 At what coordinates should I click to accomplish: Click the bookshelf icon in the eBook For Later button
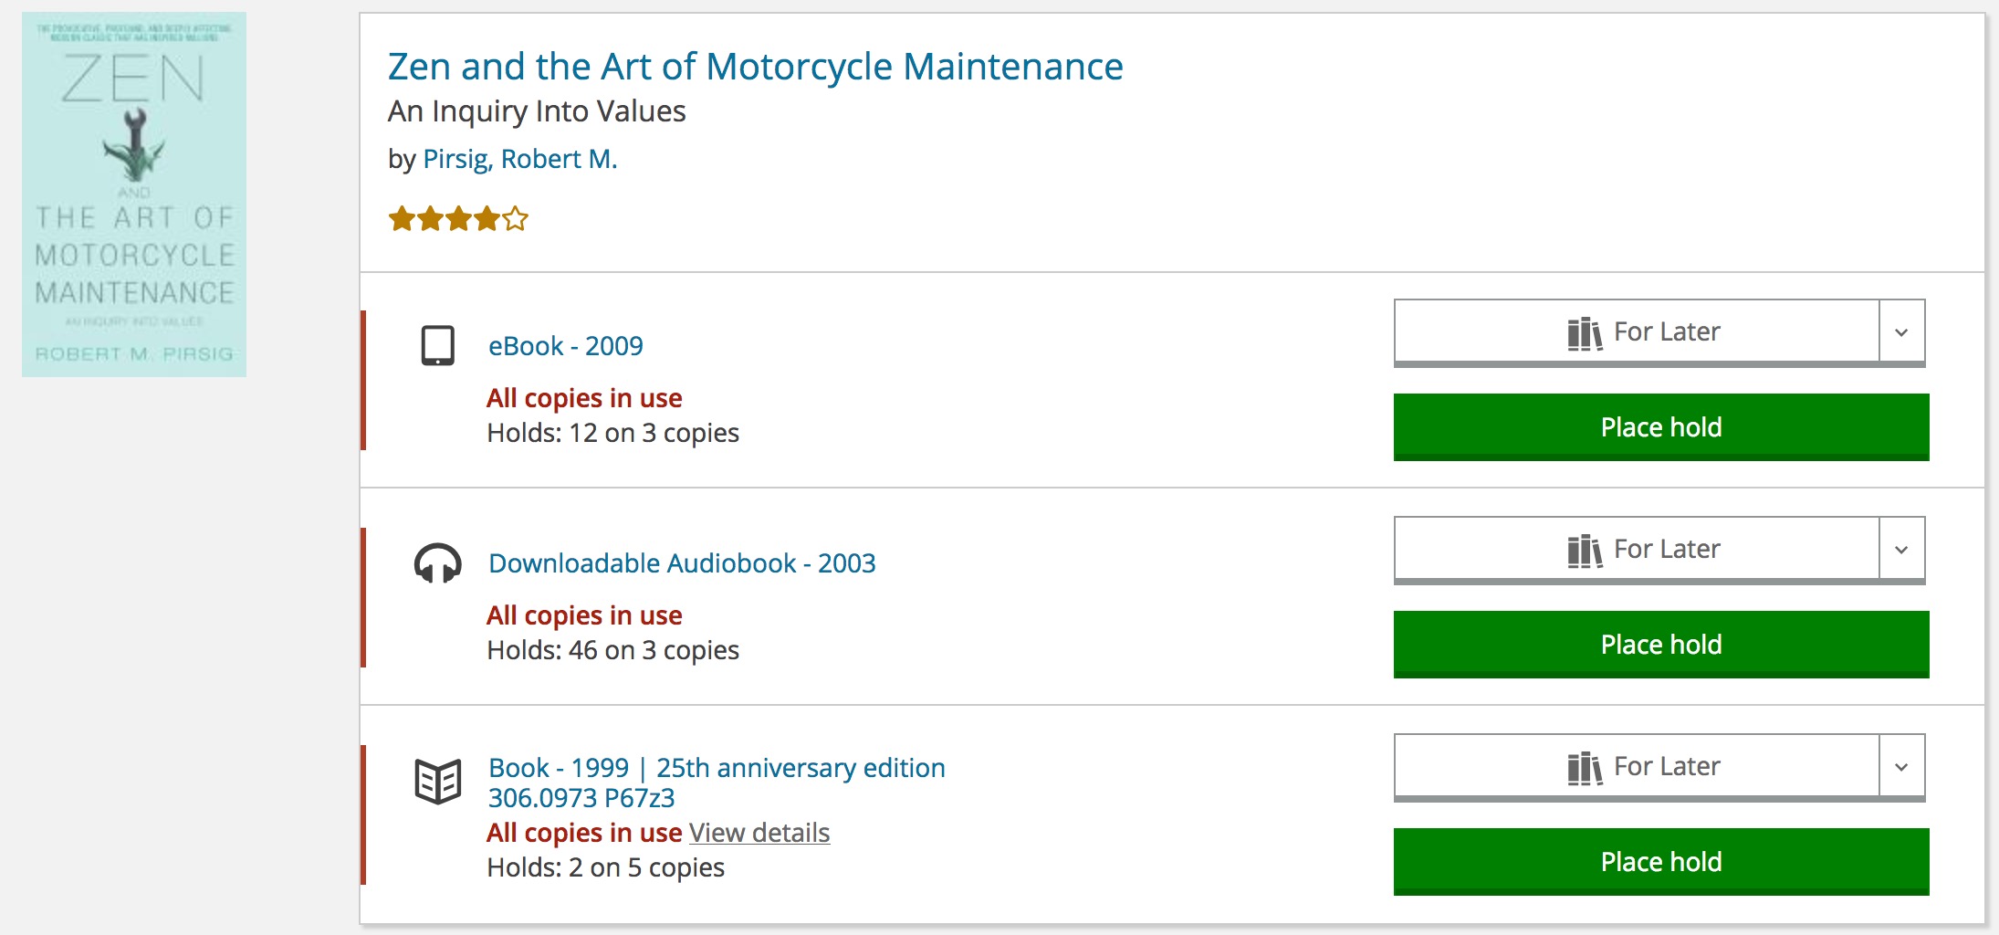coord(1585,333)
